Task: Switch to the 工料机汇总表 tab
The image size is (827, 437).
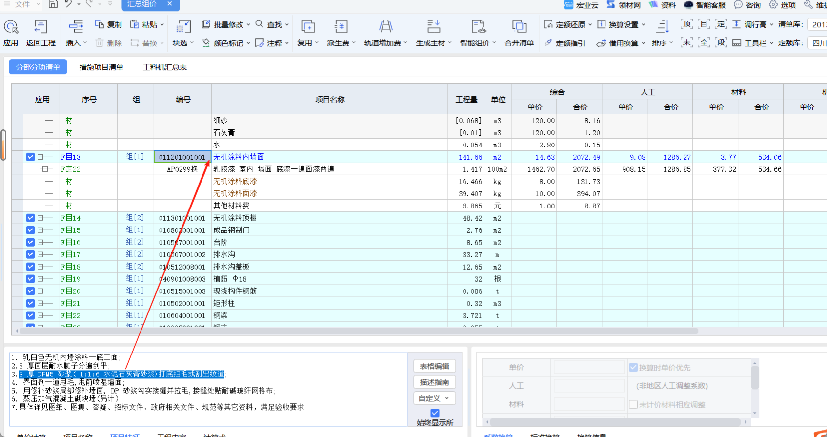Action: coord(165,67)
